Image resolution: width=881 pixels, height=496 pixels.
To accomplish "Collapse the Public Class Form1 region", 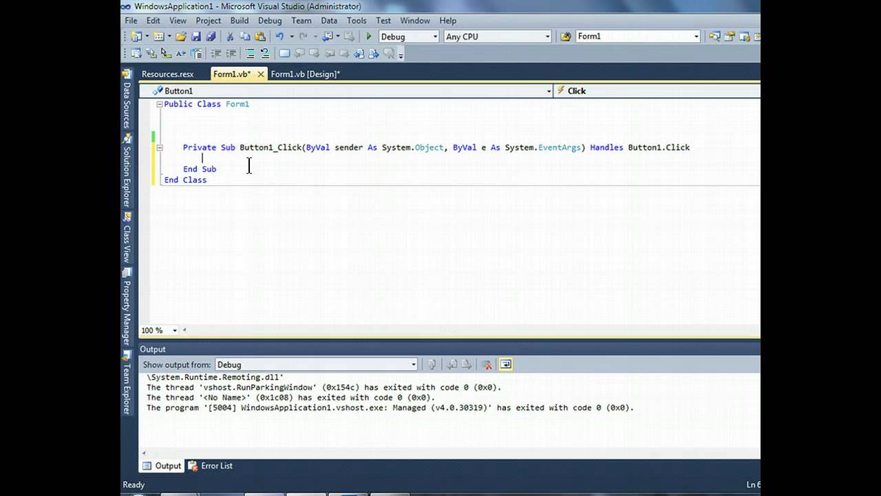I will [x=159, y=105].
